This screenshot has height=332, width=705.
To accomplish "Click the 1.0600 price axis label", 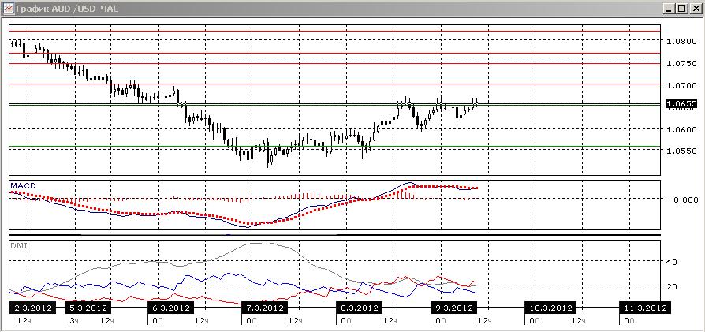I will [682, 129].
